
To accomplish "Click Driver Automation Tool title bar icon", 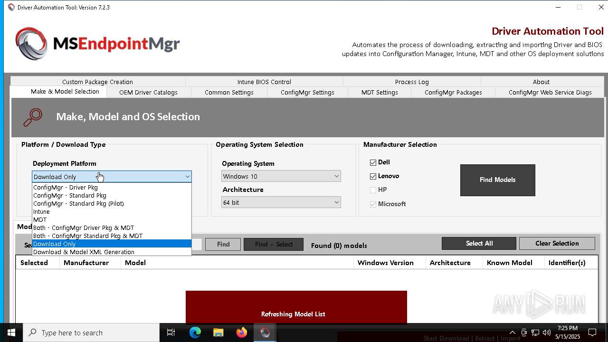I will [11, 7].
